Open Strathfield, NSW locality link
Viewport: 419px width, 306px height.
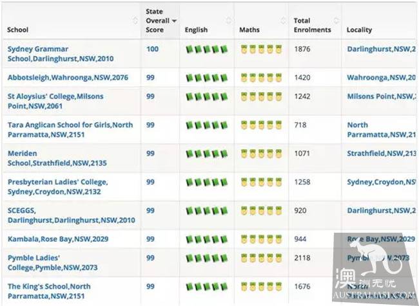[382, 154]
